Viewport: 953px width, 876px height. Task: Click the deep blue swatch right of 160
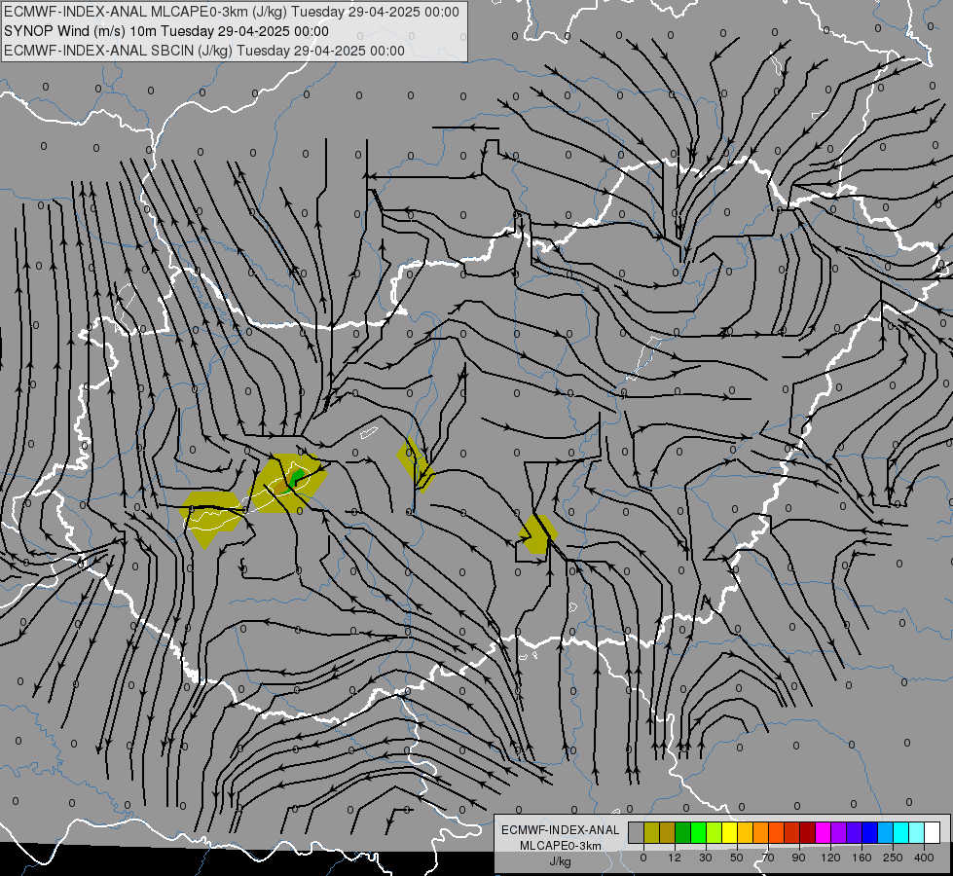click(x=870, y=832)
